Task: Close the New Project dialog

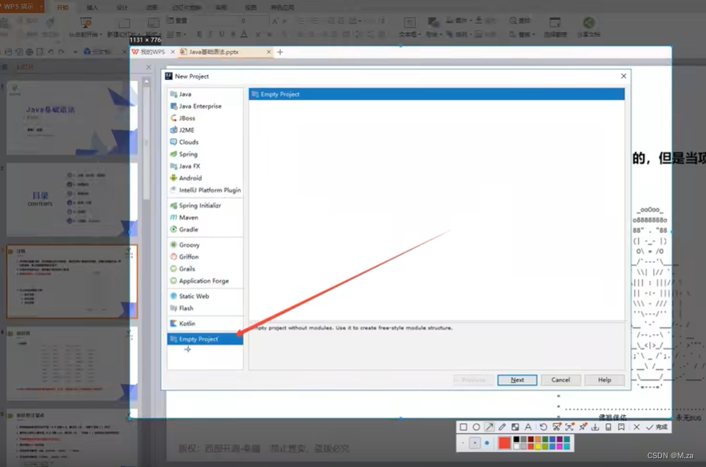Action: coord(624,76)
